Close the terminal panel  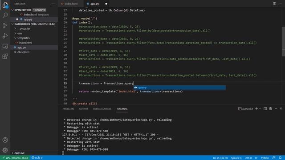(281, 108)
